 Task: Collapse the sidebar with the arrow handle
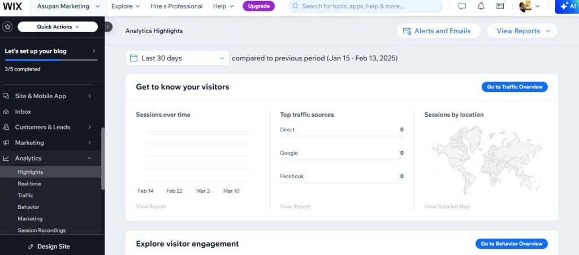click(x=108, y=27)
